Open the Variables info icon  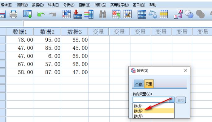[89, 14]
